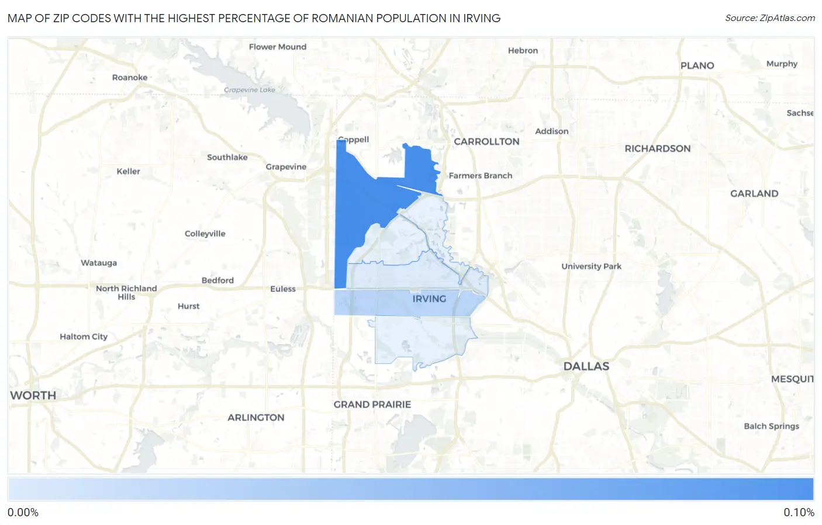The width and height of the screenshot is (822, 525).
Task: Click the 'Source: ZipAtlas.com' text
Action: (770, 18)
